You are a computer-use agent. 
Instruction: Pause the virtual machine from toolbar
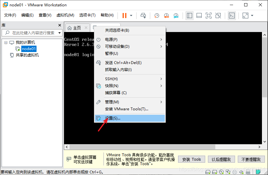[x=124, y=16]
